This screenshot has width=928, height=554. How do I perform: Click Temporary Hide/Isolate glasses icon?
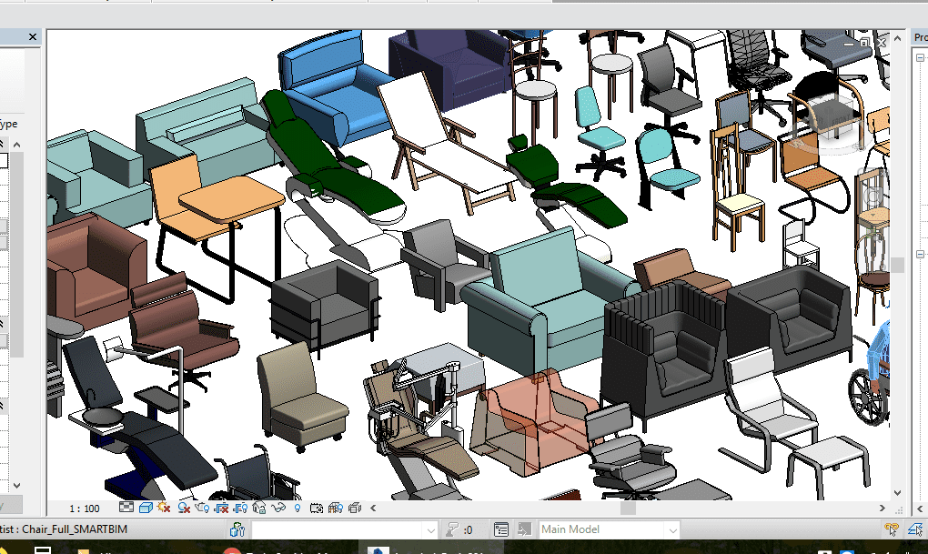[279, 508]
